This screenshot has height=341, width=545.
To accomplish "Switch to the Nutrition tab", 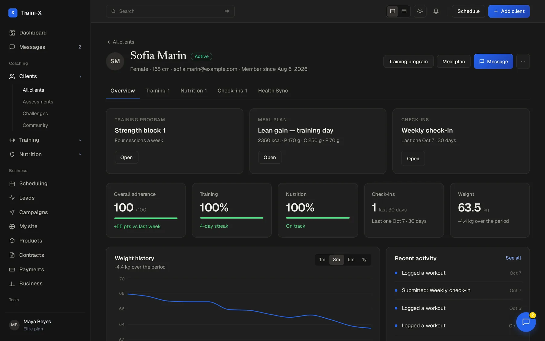I will click(193, 91).
